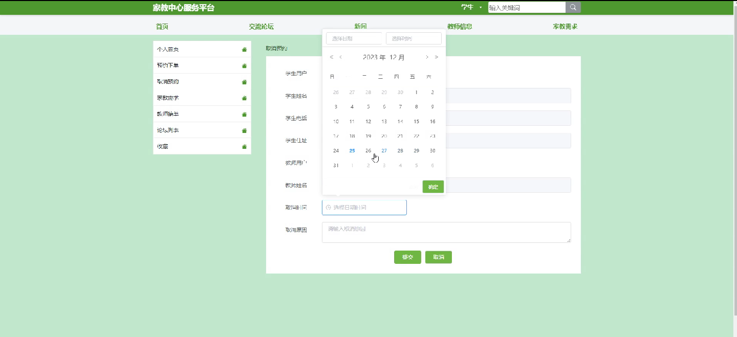Click clock icon in 取消时间 field
The height and width of the screenshot is (337, 737).
pos(329,207)
